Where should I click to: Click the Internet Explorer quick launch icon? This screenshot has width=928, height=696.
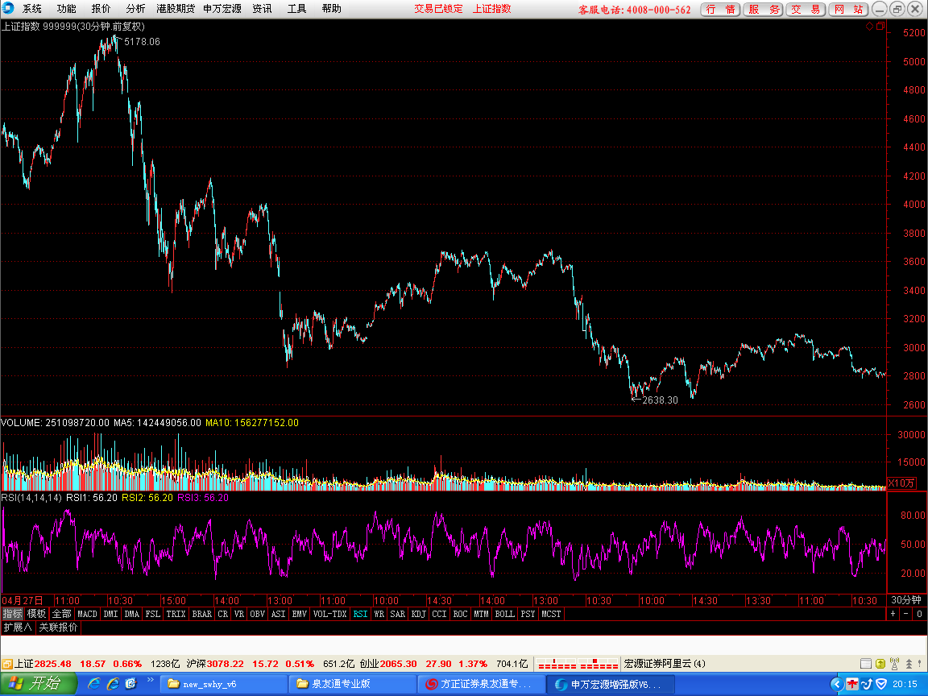coord(93,684)
